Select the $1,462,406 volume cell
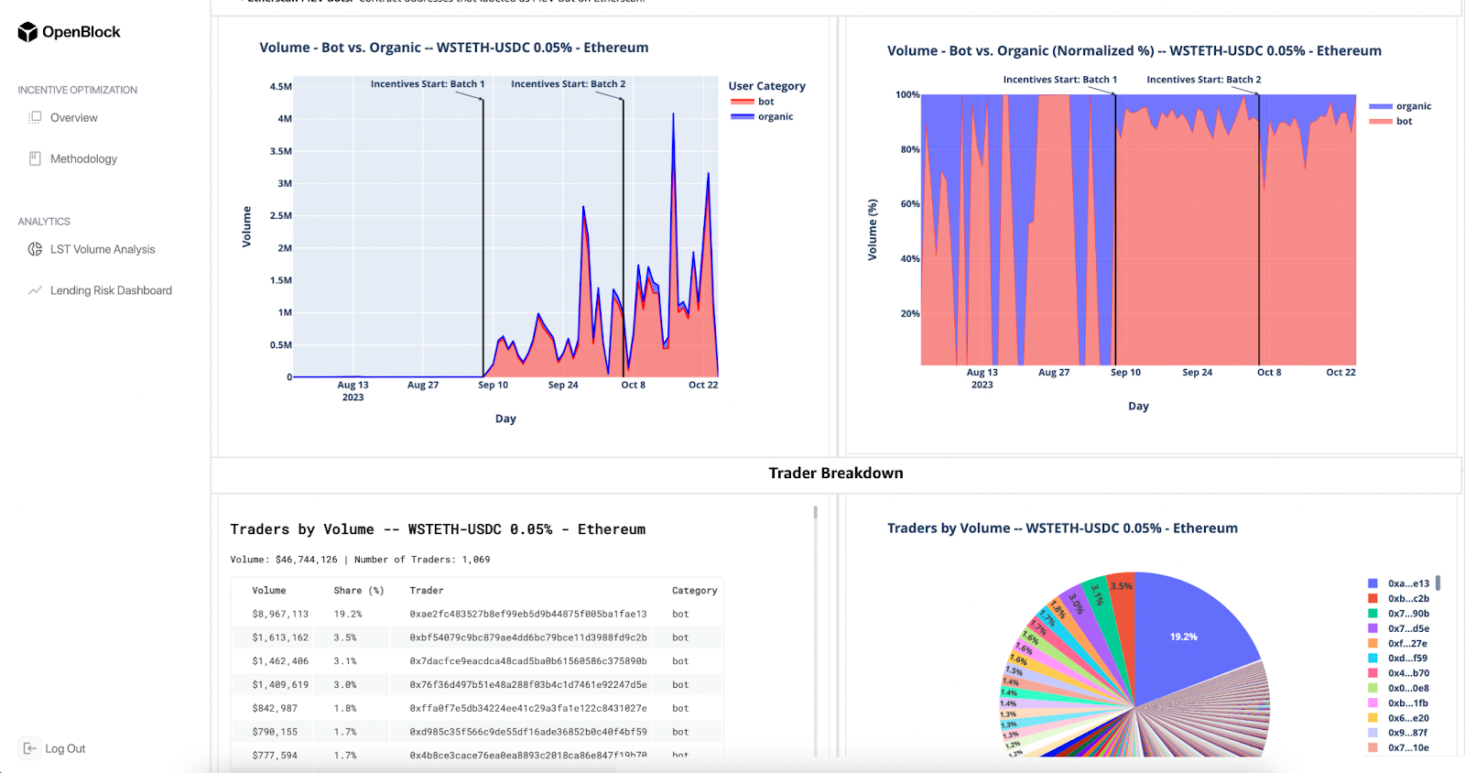The height and width of the screenshot is (773, 1465). [280, 661]
